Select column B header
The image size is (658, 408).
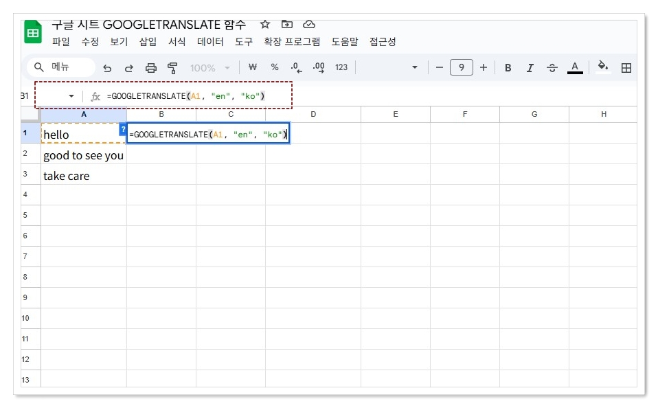161,114
